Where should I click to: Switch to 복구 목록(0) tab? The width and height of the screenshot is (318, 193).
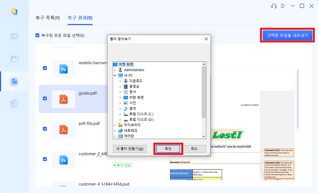pos(48,18)
